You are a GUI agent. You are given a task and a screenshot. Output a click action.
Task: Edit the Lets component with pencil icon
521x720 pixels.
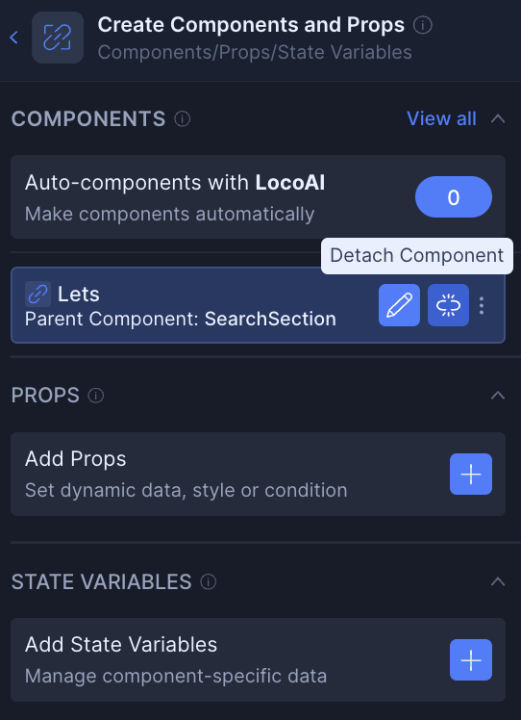[399, 305]
